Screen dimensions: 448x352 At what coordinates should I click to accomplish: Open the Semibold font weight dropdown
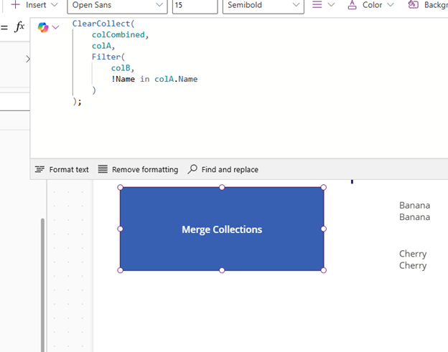(263, 5)
